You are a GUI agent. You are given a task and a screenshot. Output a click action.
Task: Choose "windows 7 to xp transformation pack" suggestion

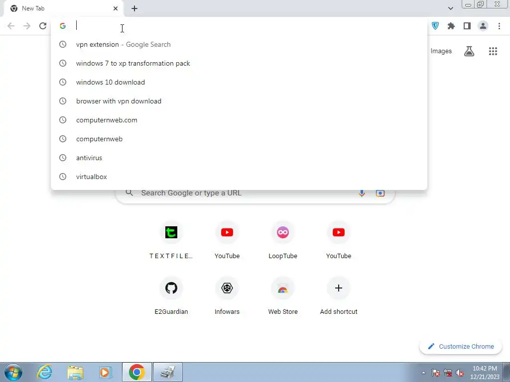tap(239, 63)
